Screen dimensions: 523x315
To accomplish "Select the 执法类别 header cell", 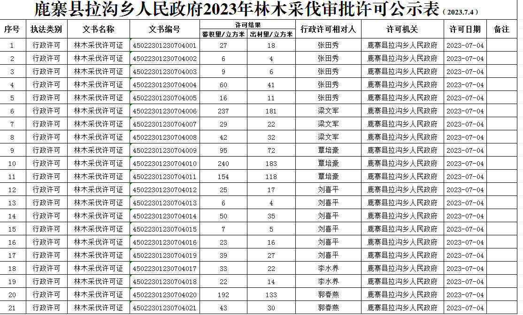I will 46,29.
